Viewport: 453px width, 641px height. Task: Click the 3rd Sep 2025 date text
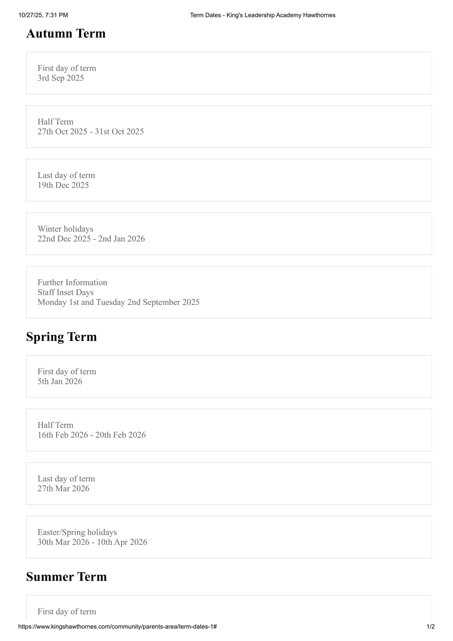(61, 78)
